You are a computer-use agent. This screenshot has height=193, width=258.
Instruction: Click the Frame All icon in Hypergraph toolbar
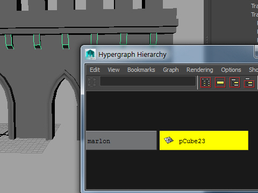point(206,83)
